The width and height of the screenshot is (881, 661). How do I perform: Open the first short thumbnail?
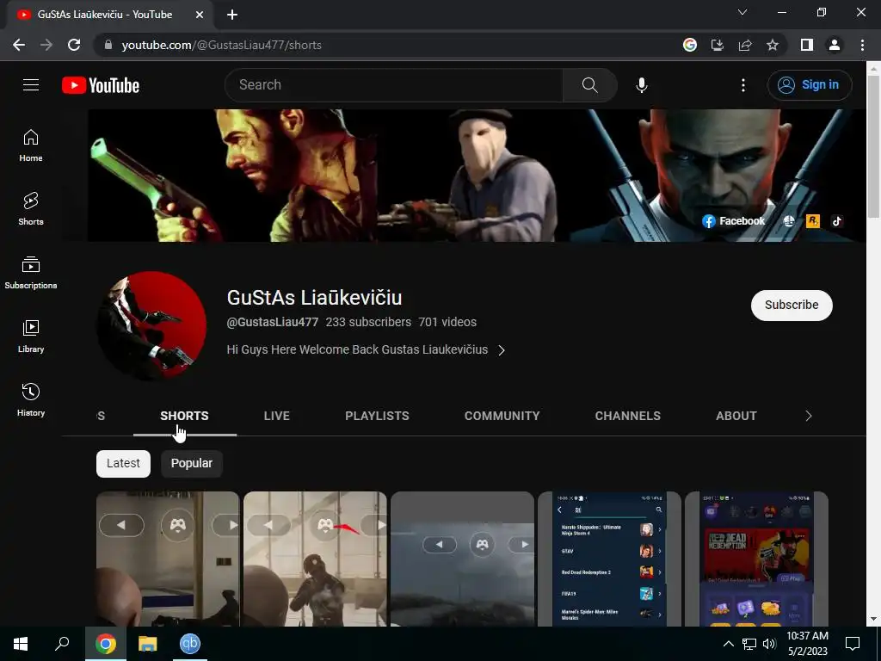coord(168,559)
